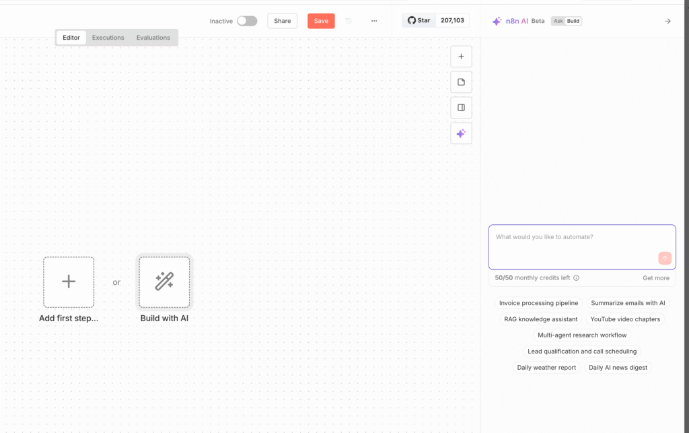Click the add node plus icon
The image size is (689, 433).
coord(461,57)
